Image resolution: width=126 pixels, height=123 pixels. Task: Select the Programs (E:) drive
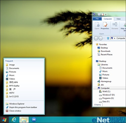[x=106, y=98]
